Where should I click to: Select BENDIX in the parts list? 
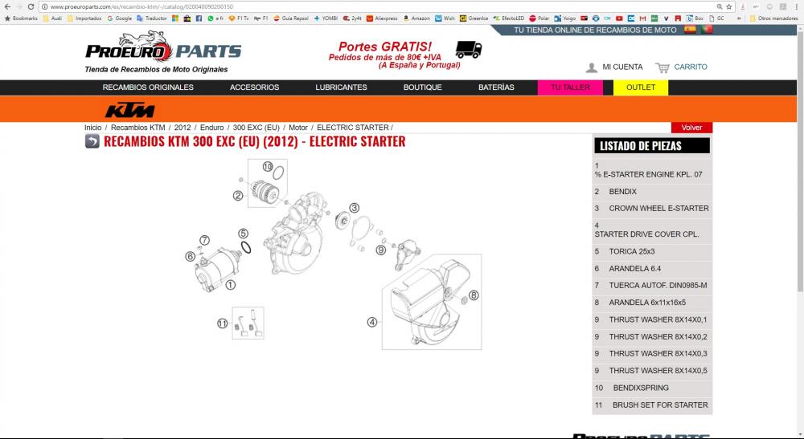pyautogui.click(x=622, y=192)
